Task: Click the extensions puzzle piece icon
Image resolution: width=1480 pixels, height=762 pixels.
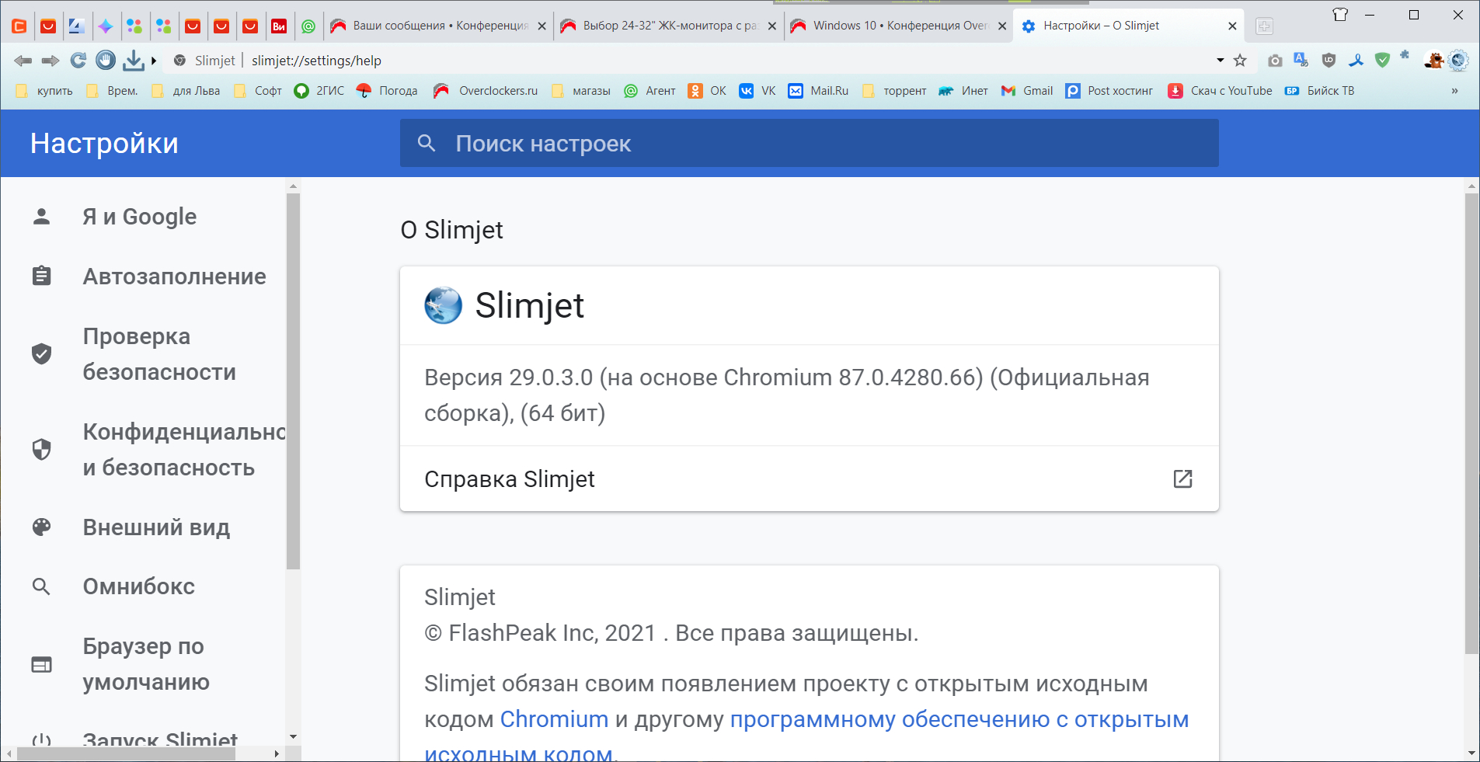Action: [1405, 55]
